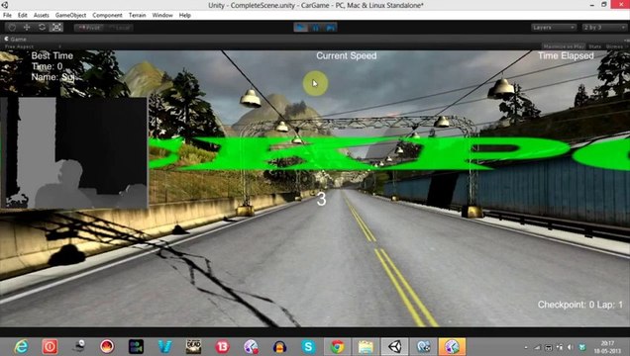Open the red 13 icon app in taskbar

222,346
